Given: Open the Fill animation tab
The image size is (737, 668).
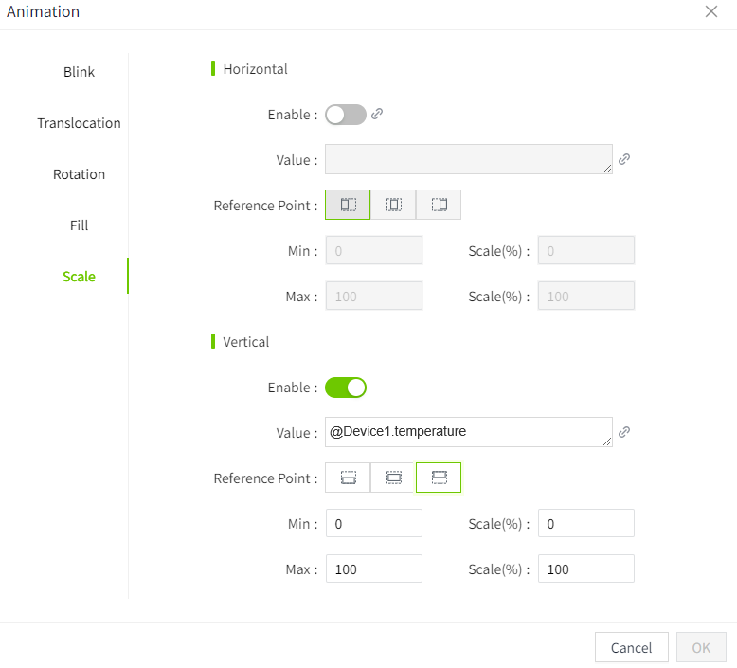Looking at the screenshot, I should [79, 226].
